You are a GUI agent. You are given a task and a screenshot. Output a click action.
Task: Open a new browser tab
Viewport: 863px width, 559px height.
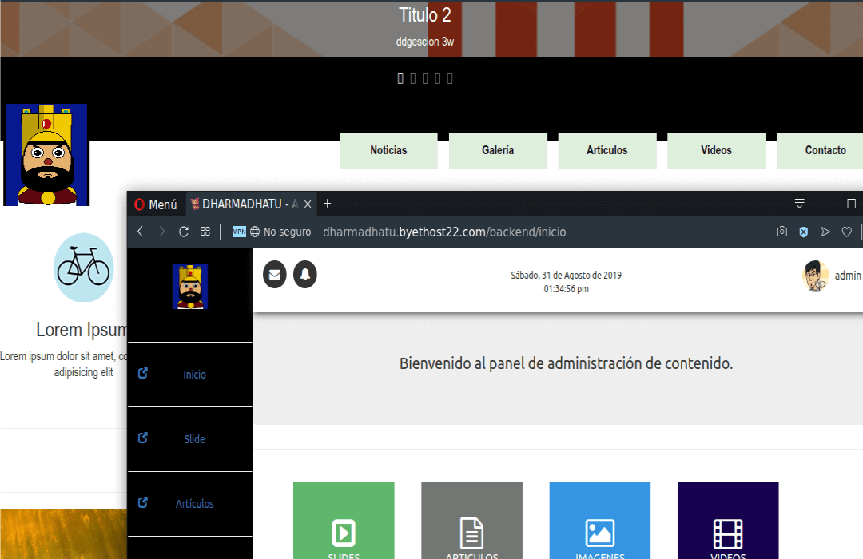(327, 204)
